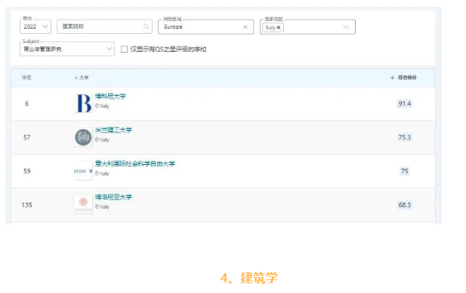Viewport: 466px width, 293px height.
Task: Click the Politecnico di Milano logo
Action: (x=83, y=137)
